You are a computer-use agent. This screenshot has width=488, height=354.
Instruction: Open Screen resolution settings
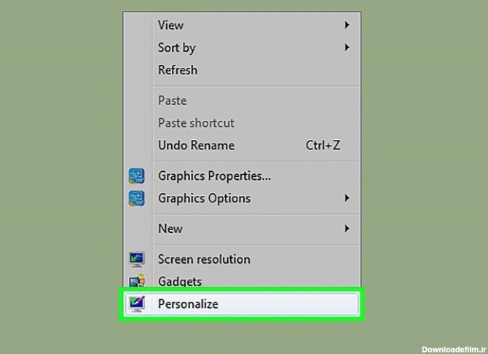204,259
